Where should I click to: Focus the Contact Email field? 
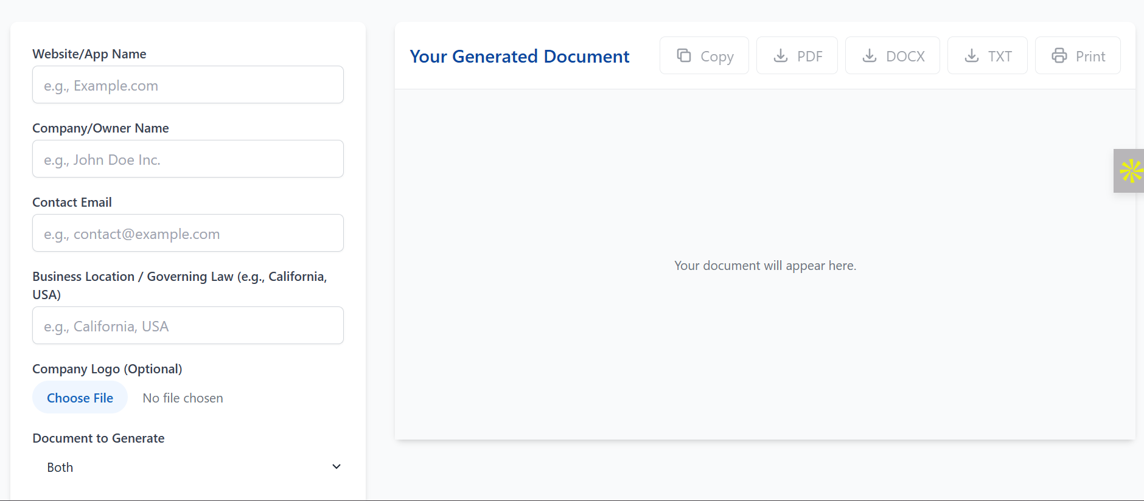pyautogui.click(x=188, y=233)
